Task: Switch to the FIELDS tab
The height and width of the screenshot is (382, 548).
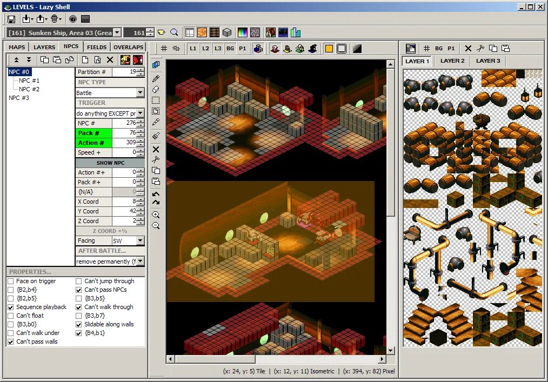Action: 97,47
